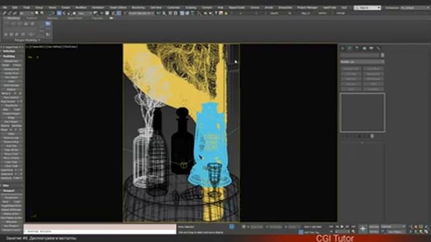
Task: Open Selected key filter dropdown
Action: pyautogui.click(x=393, y=227)
